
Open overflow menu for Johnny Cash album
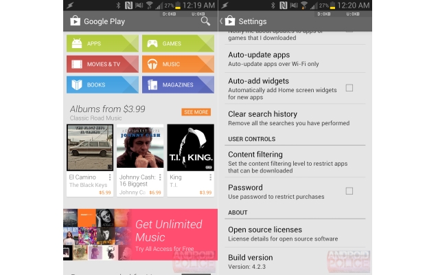pos(160,177)
